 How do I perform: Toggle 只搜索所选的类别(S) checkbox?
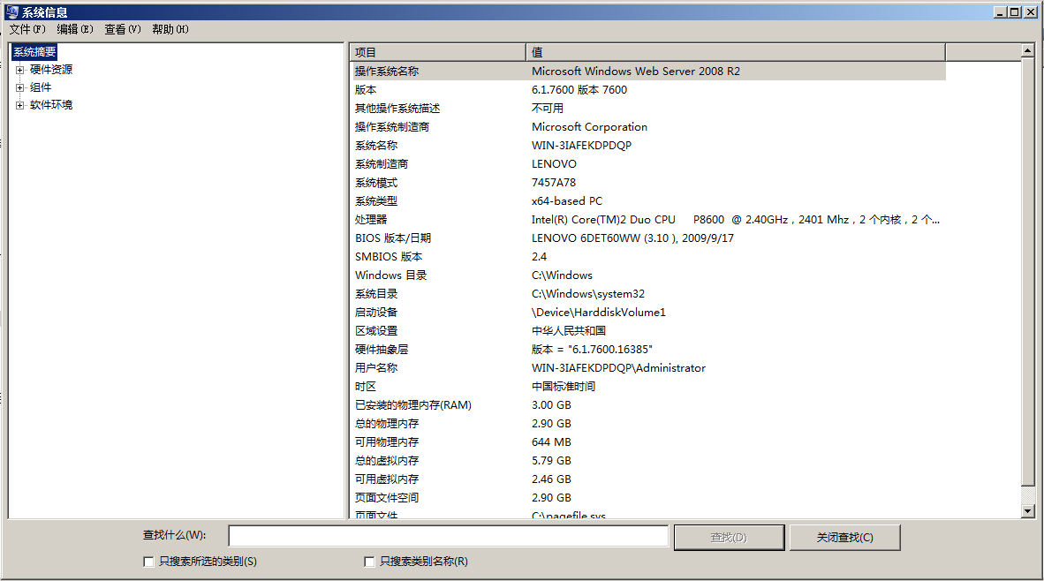(148, 562)
